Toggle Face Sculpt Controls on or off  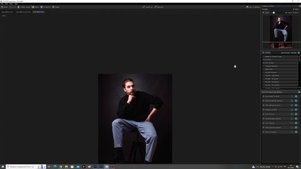292,96
